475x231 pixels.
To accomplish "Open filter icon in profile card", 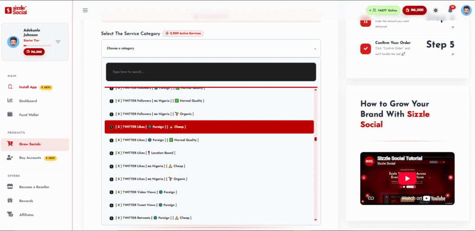I will 58,42.
